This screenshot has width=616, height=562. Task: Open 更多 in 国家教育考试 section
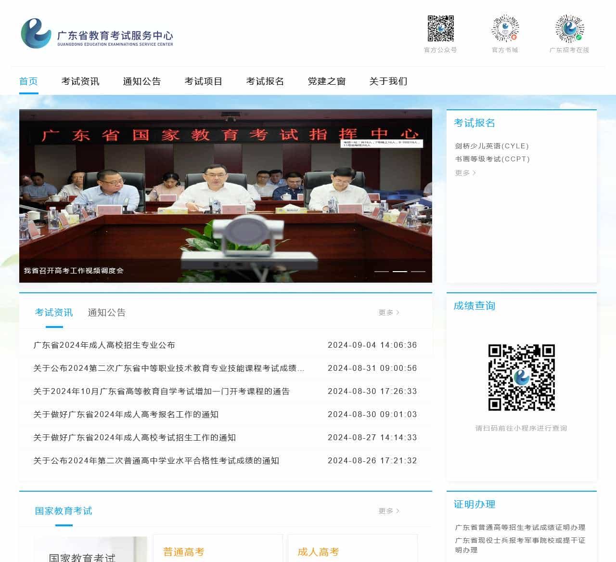[389, 511]
